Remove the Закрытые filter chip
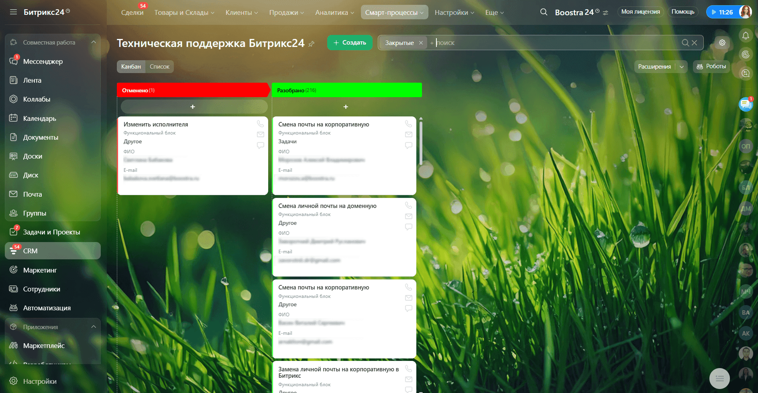The width and height of the screenshot is (758, 393). 421,43
